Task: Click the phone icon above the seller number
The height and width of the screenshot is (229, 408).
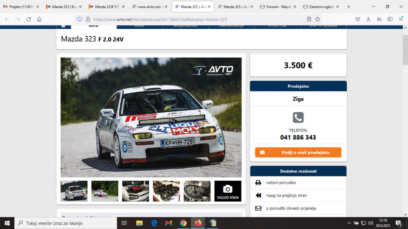Action: click(298, 118)
